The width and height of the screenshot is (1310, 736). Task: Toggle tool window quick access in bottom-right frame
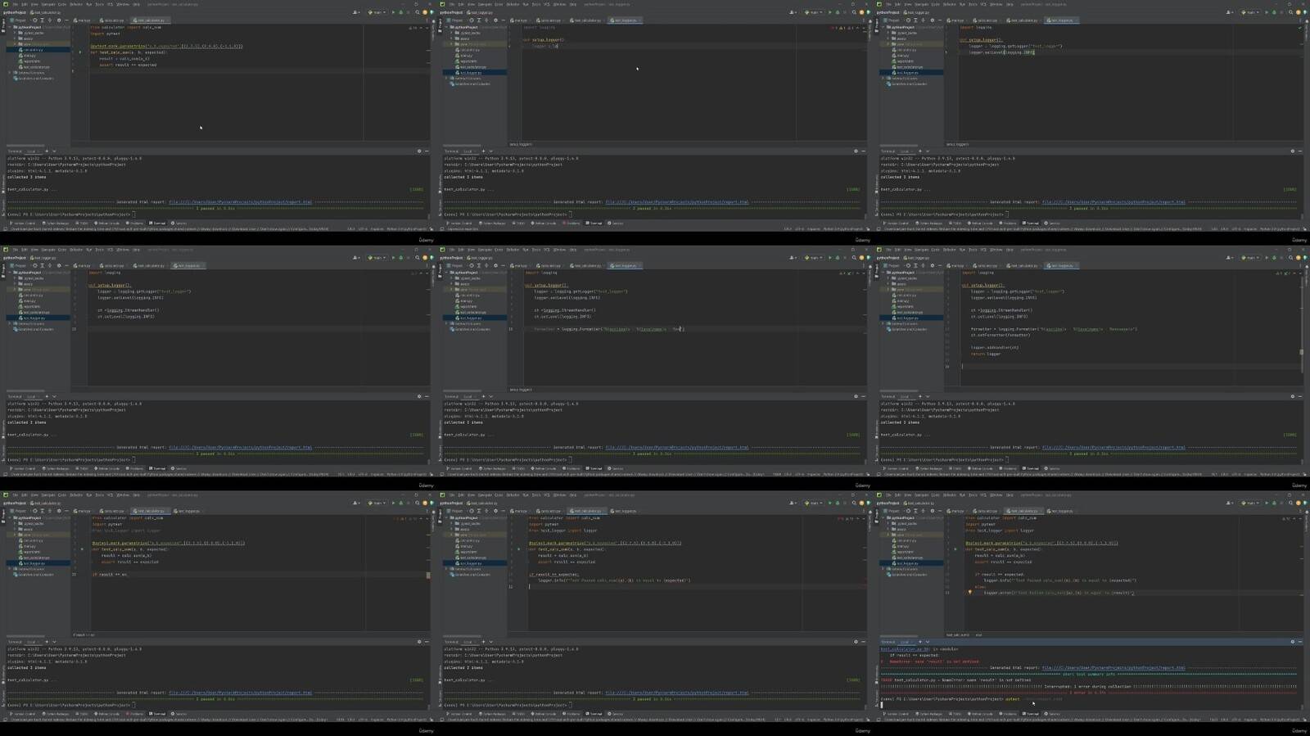click(x=879, y=720)
